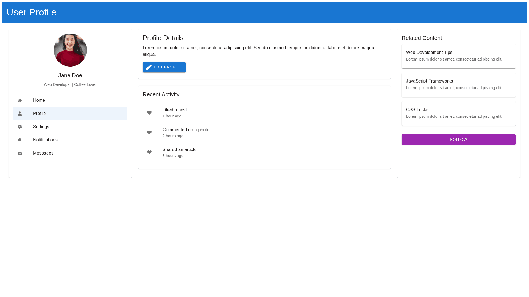This screenshot has width=529, height=297.
Task: Click the Settings gear icon
Action: pyautogui.click(x=20, y=127)
